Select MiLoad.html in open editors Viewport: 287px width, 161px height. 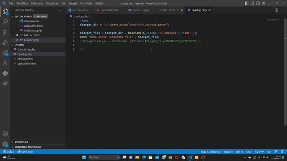pyautogui.click(x=32, y=35)
